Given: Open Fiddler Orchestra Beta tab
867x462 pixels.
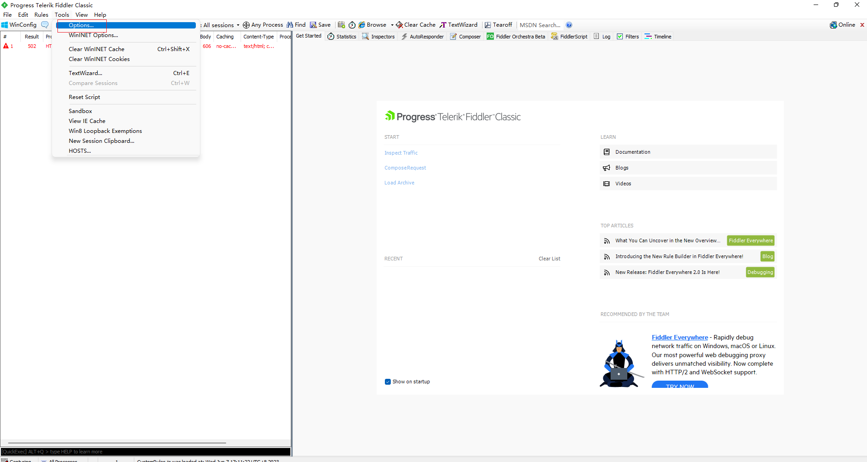Looking at the screenshot, I should (516, 36).
